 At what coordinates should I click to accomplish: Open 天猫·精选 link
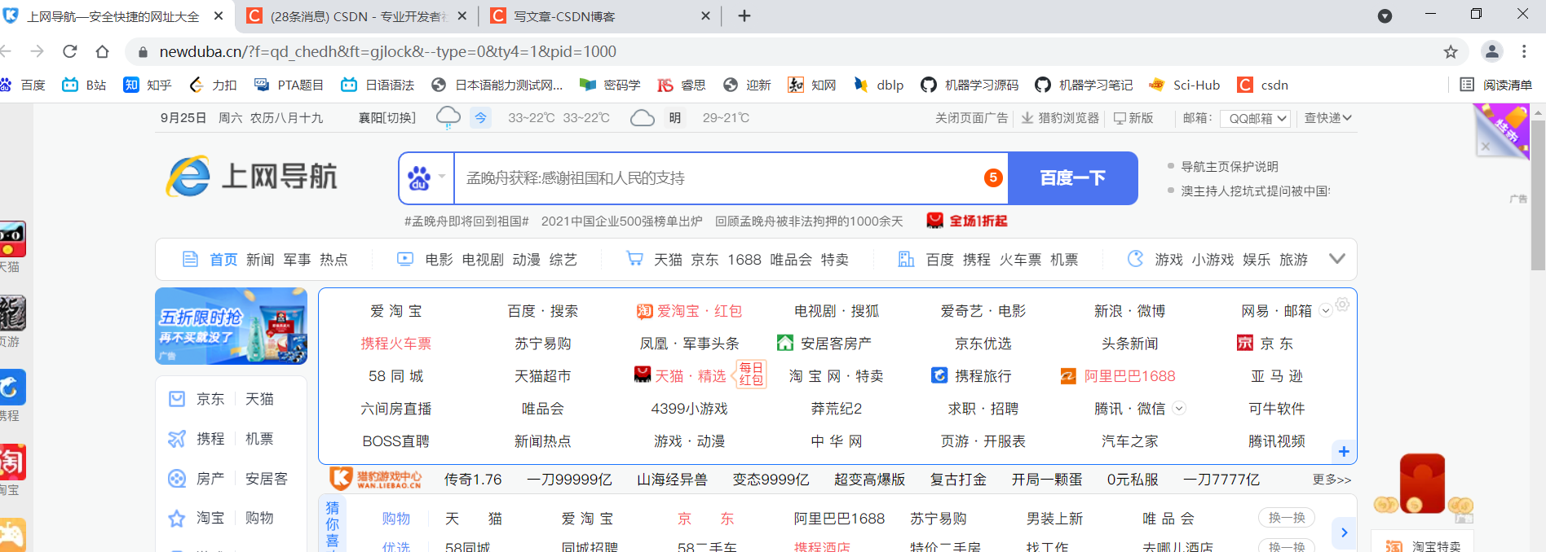coord(690,376)
